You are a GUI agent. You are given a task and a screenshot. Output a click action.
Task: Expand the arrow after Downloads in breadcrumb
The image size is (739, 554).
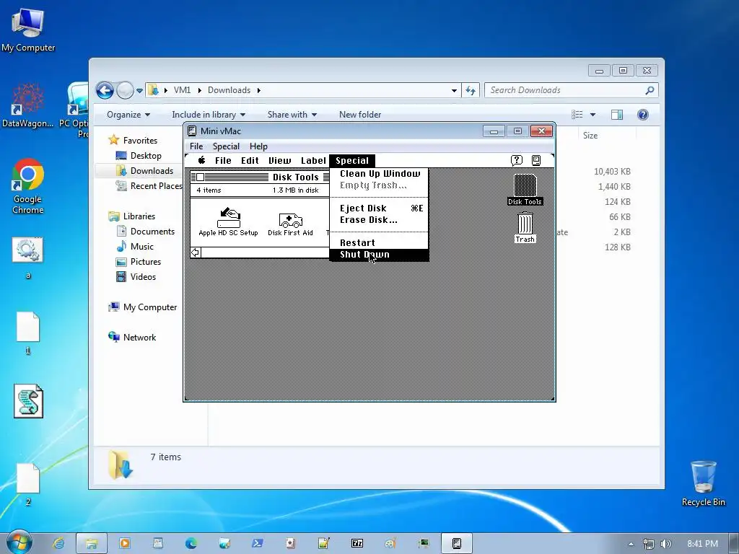tap(259, 90)
